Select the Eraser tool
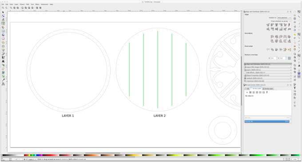This screenshot has width=302, height=162. pos(3,69)
